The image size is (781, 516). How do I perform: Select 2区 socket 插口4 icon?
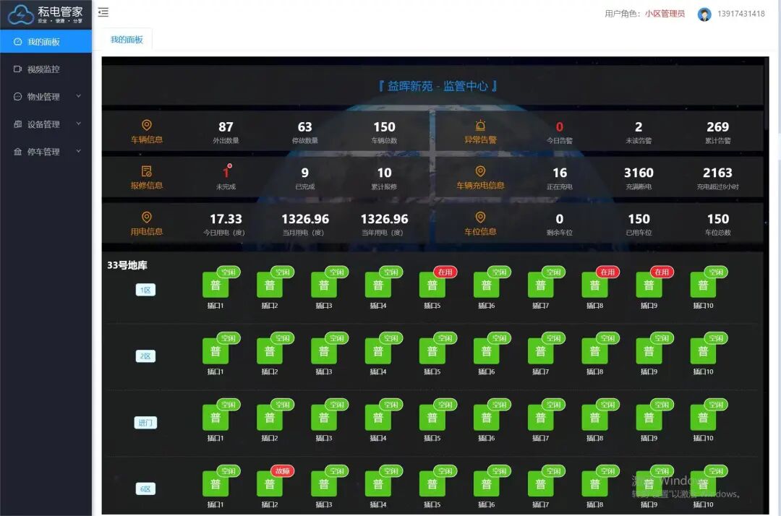pyautogui.click(x=378, y=351)
